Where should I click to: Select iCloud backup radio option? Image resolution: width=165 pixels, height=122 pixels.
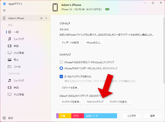[x=61, y=62]
